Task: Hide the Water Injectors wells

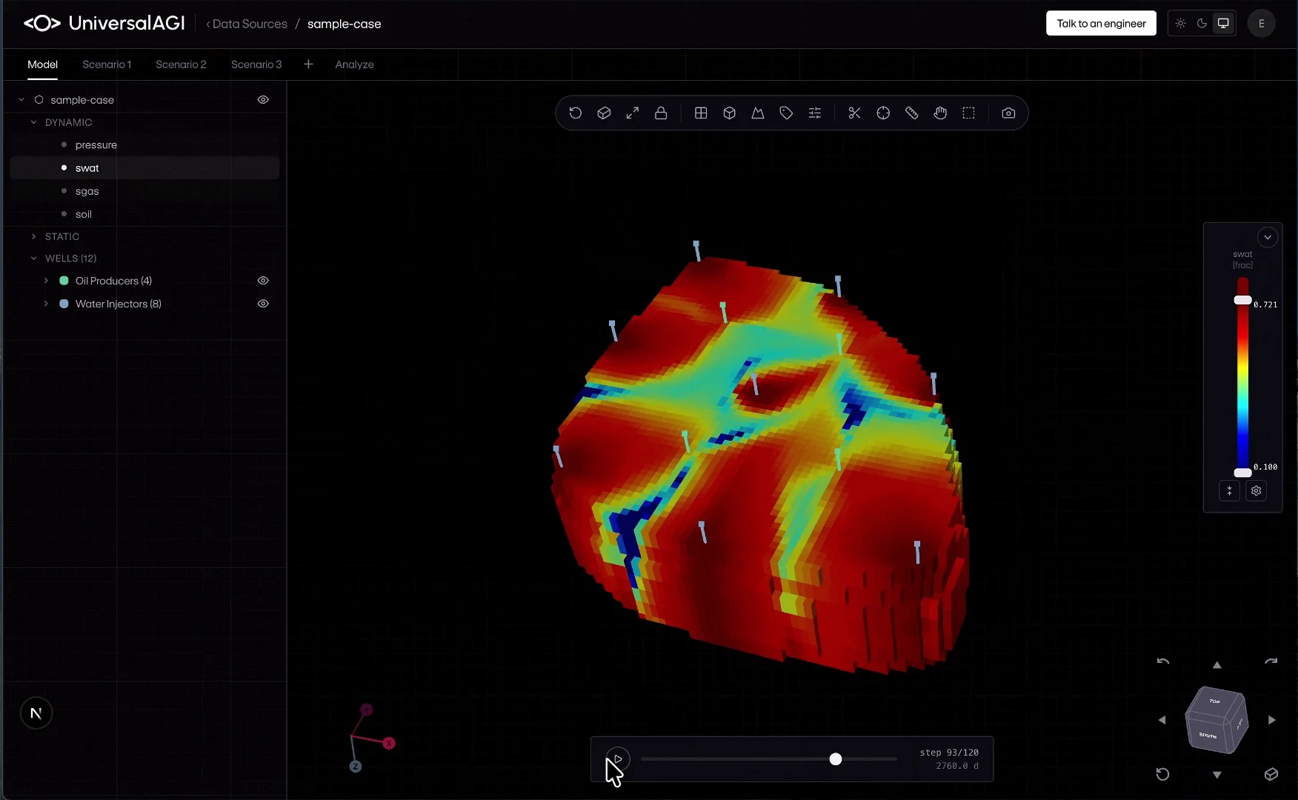Action: [263, 304]
